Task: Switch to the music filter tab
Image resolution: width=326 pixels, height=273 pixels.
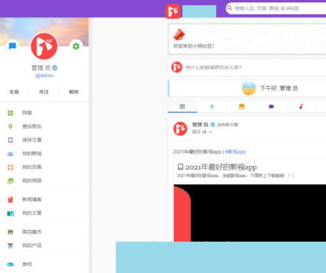Action: pyautogui.click(x=301, y=106)
